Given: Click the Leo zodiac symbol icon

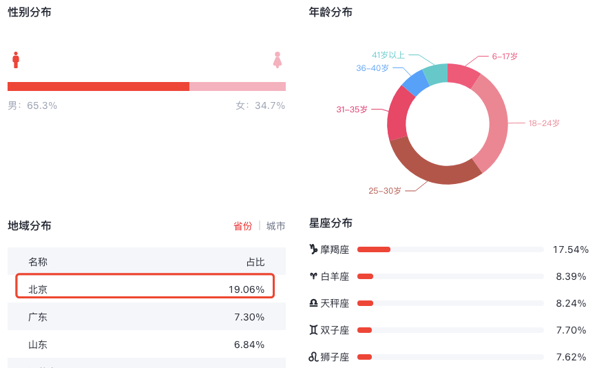Looking at the screenshot, I should point(313,357).
